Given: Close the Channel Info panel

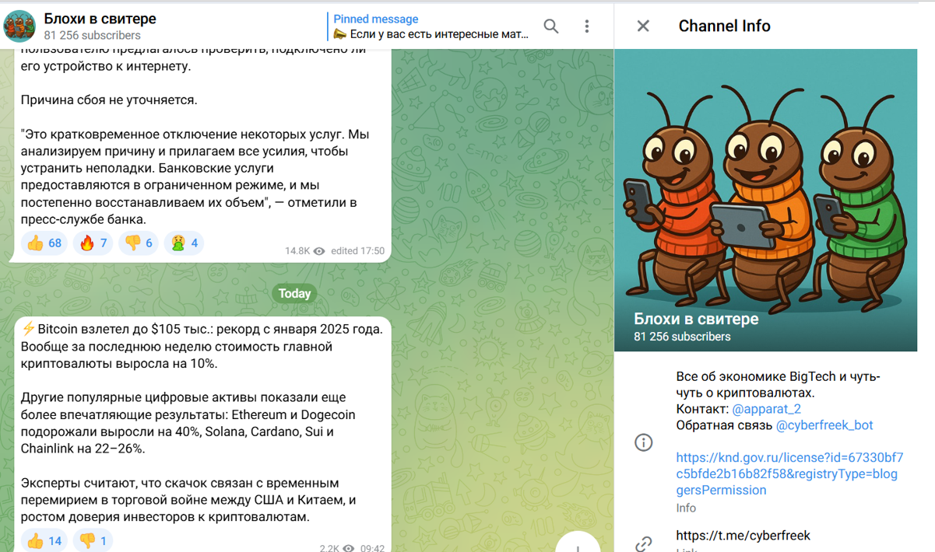Looking at the screenshot, I should [x=643, y=26].
